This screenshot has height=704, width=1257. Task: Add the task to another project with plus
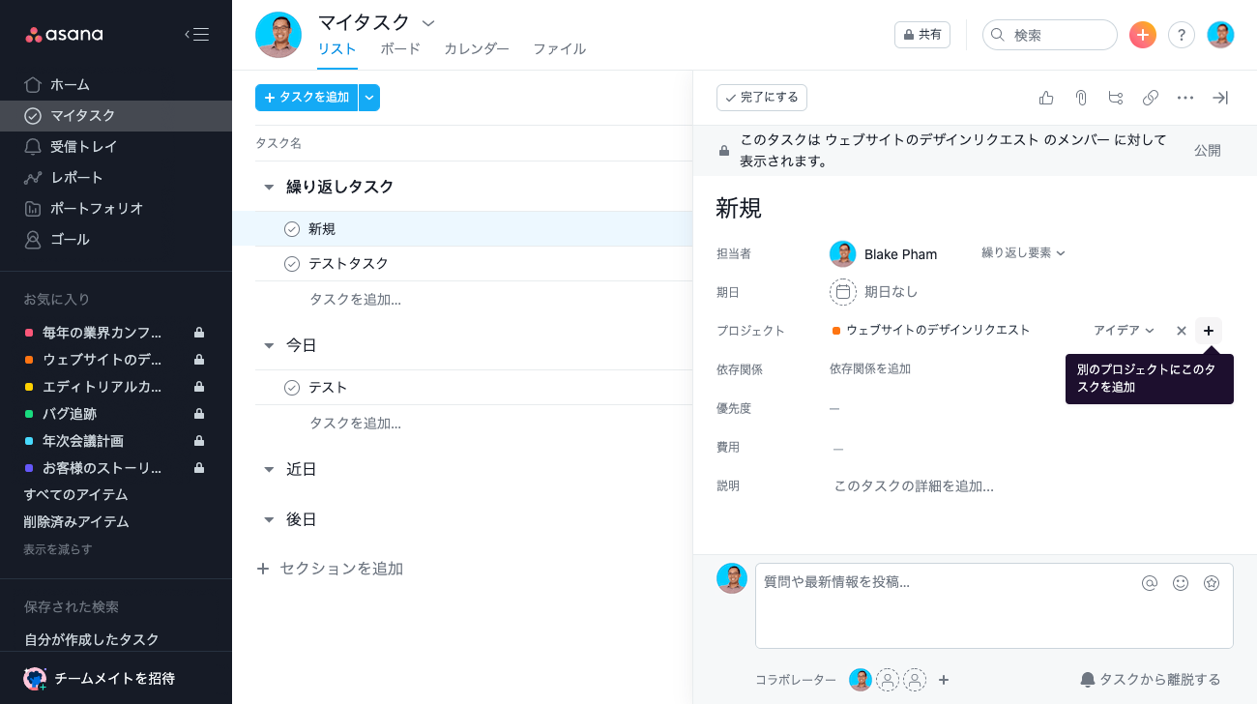click(1209, 331)
